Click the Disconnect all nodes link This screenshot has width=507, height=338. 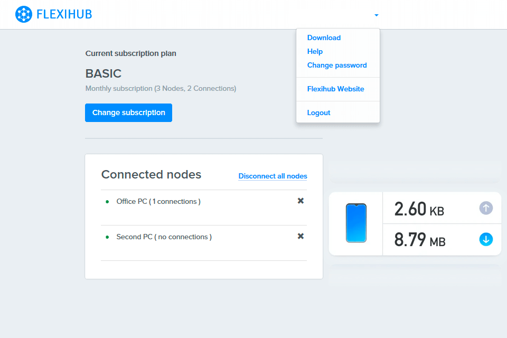point(273,176)
